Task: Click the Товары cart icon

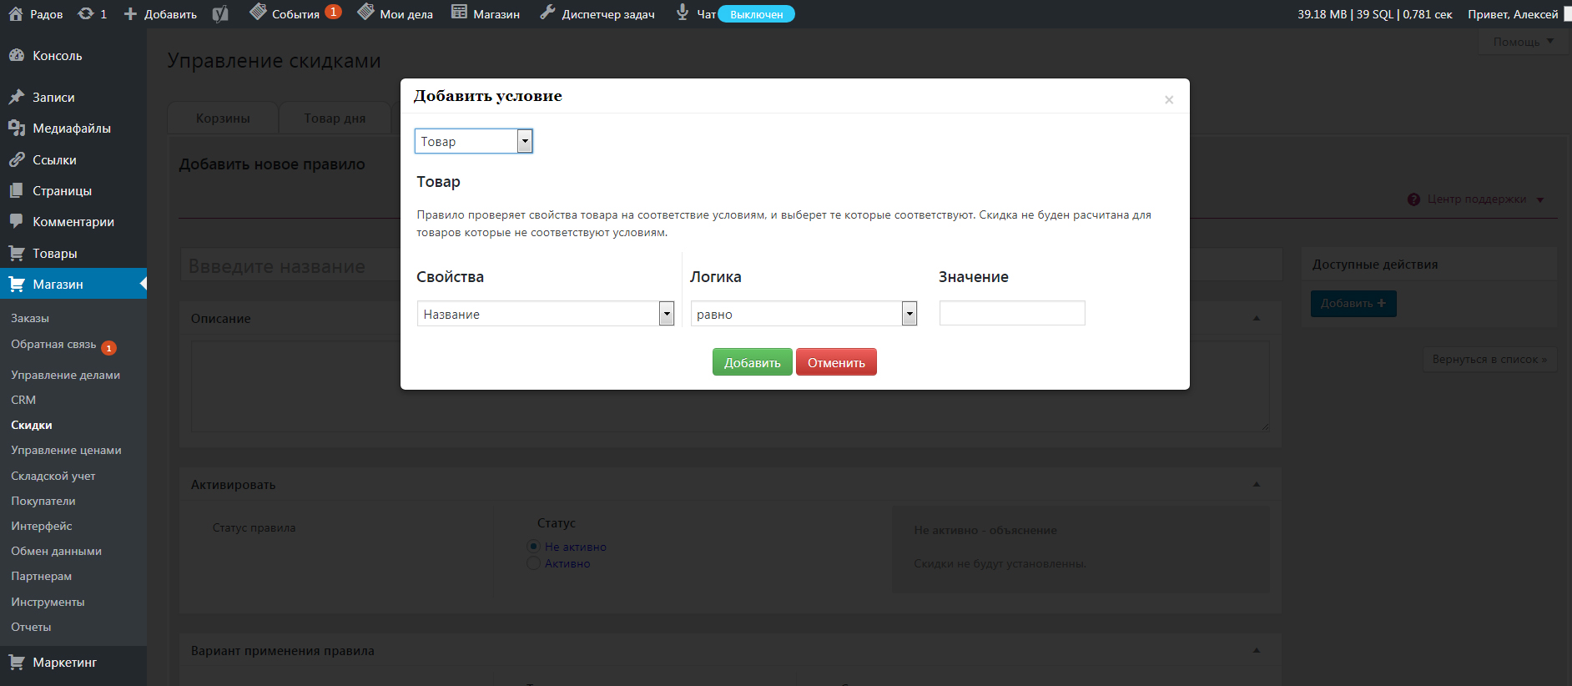Action: 17,253
